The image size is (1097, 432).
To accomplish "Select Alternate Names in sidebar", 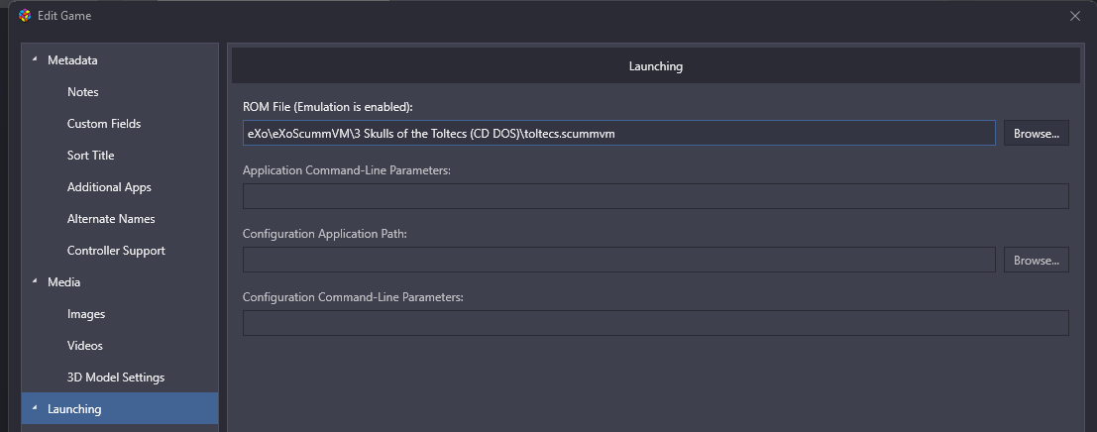I will [x=111, y=219].
